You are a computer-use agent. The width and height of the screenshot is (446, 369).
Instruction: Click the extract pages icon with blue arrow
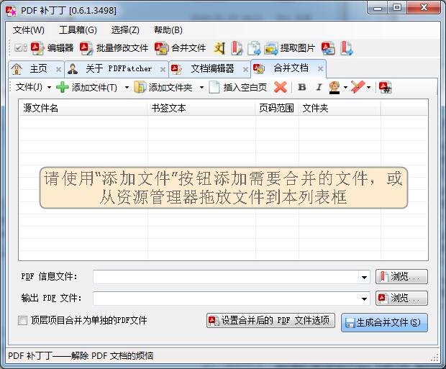point(254,48)
